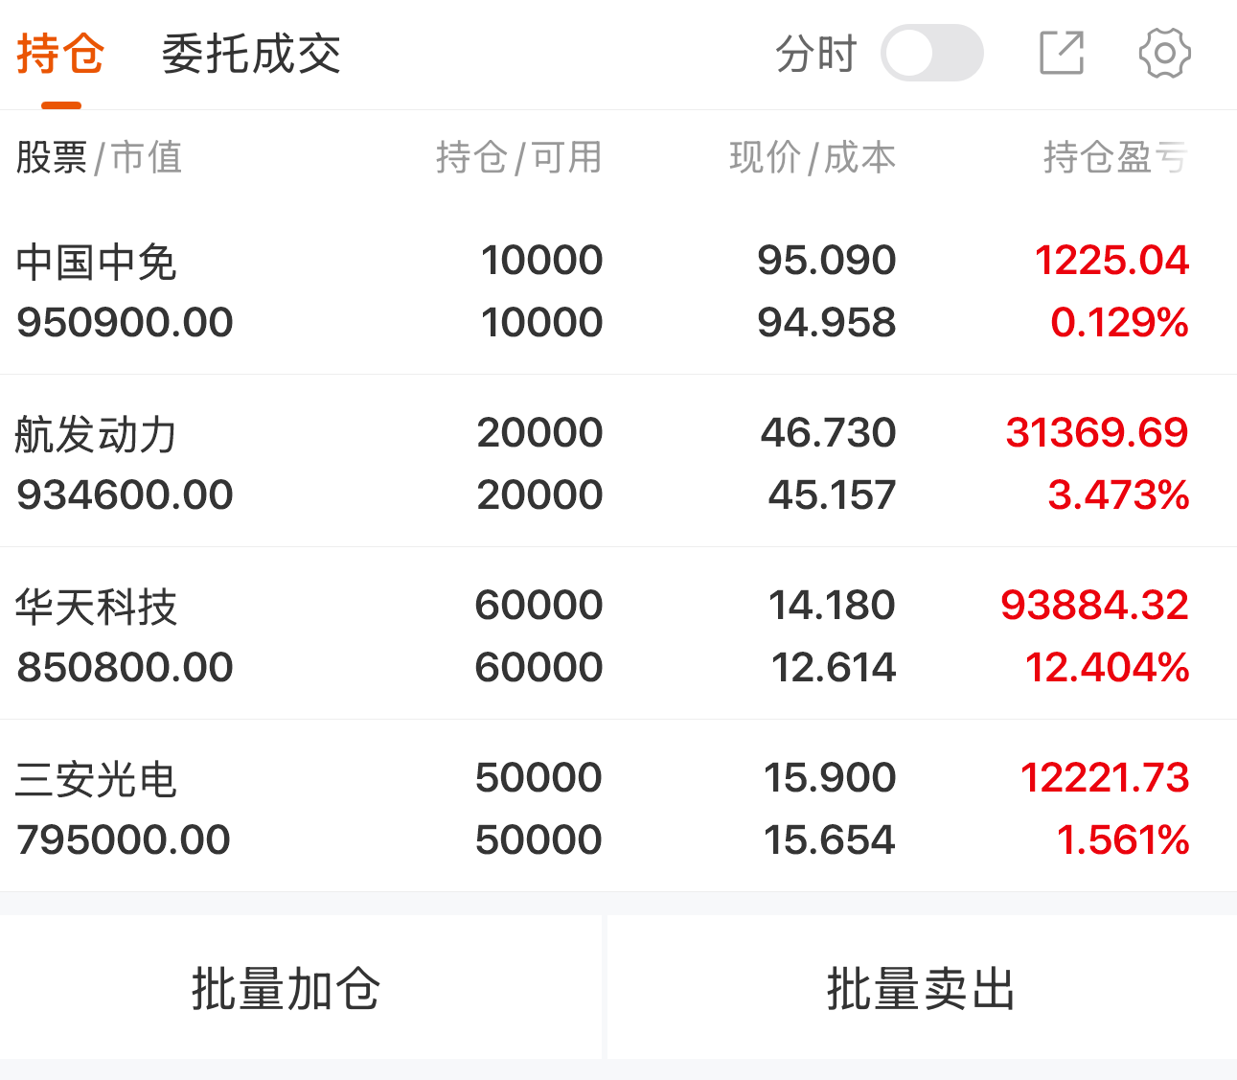Viewport: 1237px width, 1080px height.
Task: Switch to the 持仓 tab
Action: pyautogui.click(x=60, y=54)
